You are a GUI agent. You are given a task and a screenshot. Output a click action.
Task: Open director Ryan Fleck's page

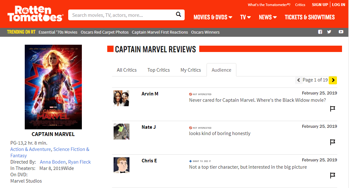pos(79,162)
